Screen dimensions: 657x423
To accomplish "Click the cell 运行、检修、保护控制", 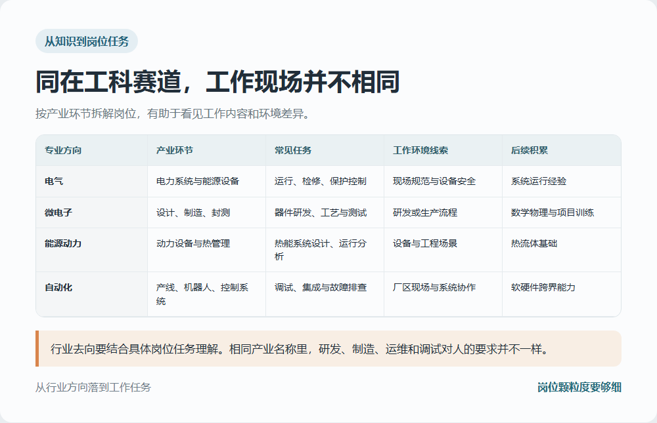I will click(325, 181).
